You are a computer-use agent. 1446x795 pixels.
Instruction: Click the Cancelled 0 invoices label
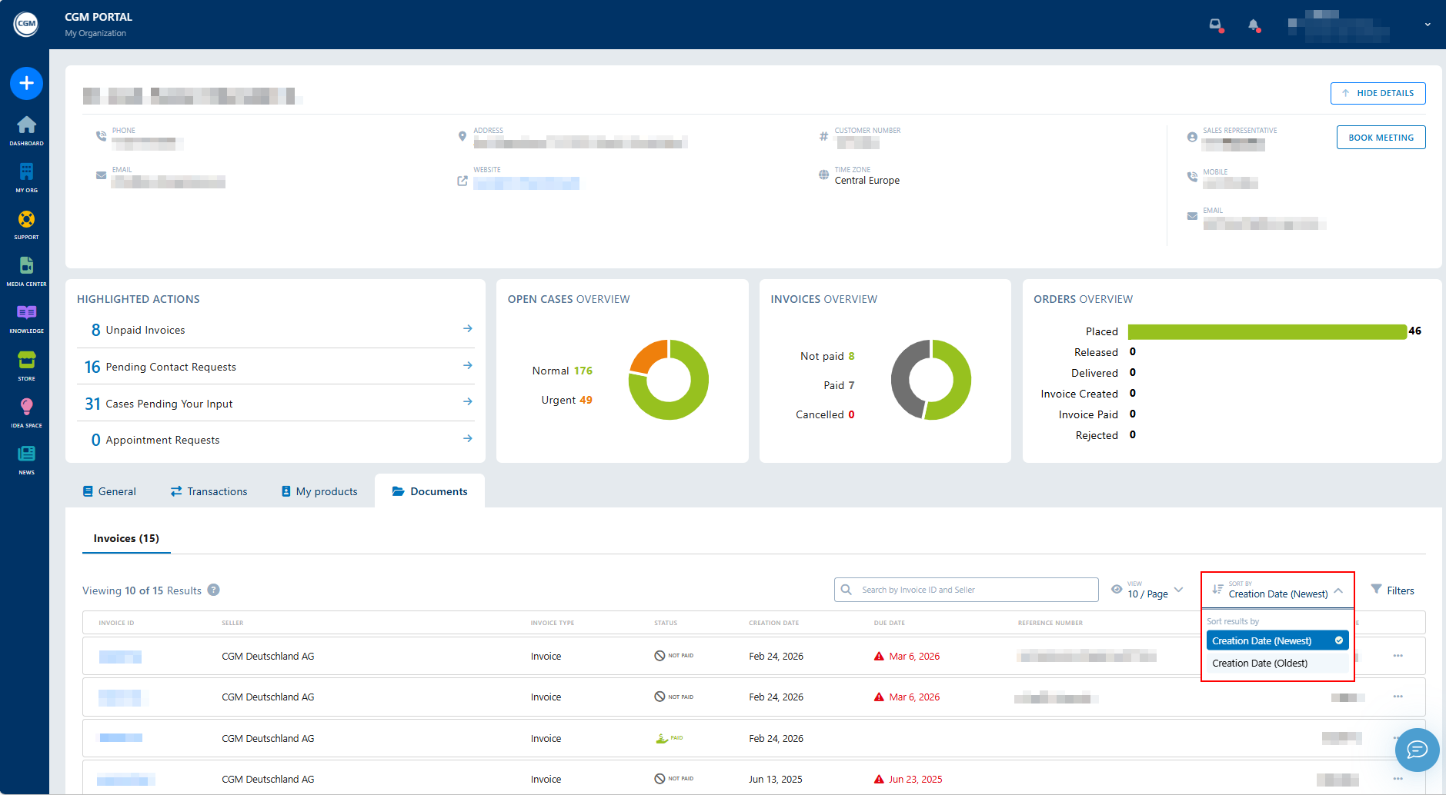click(825, 414)
